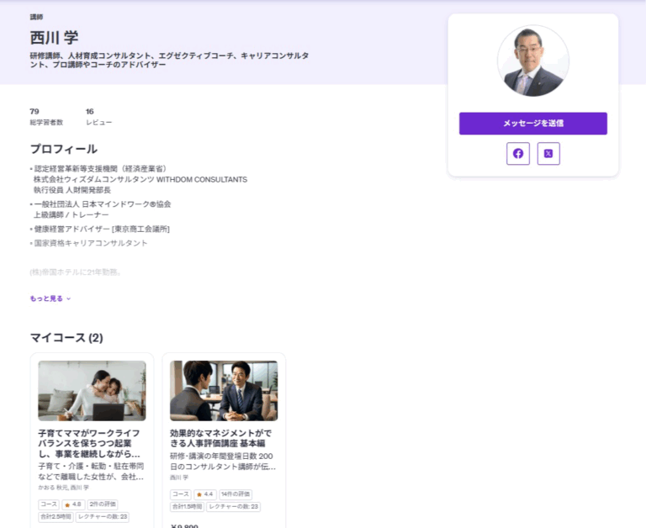646x528 pixels.
Task: Click the 講師 label above name
Action: 36,17
